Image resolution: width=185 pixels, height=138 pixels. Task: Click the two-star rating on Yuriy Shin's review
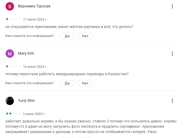[13, 114]
